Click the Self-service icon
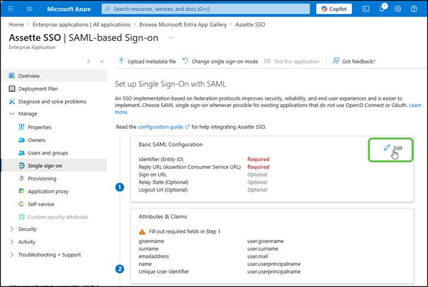Viewport: 428px width, 287px height. [21, 204]
